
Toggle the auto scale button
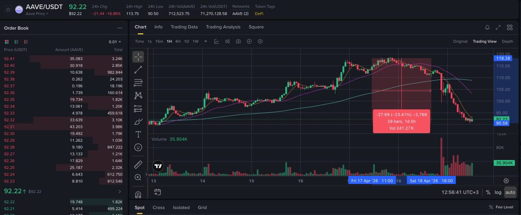pos(510,192)
